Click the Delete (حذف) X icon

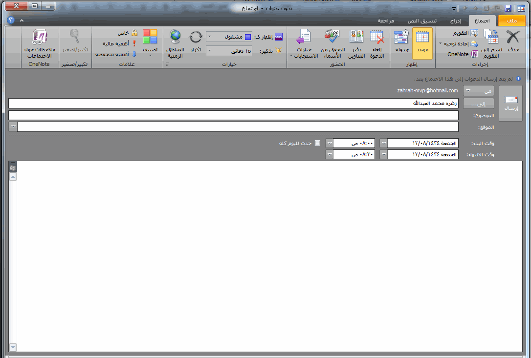click(513, 37)
